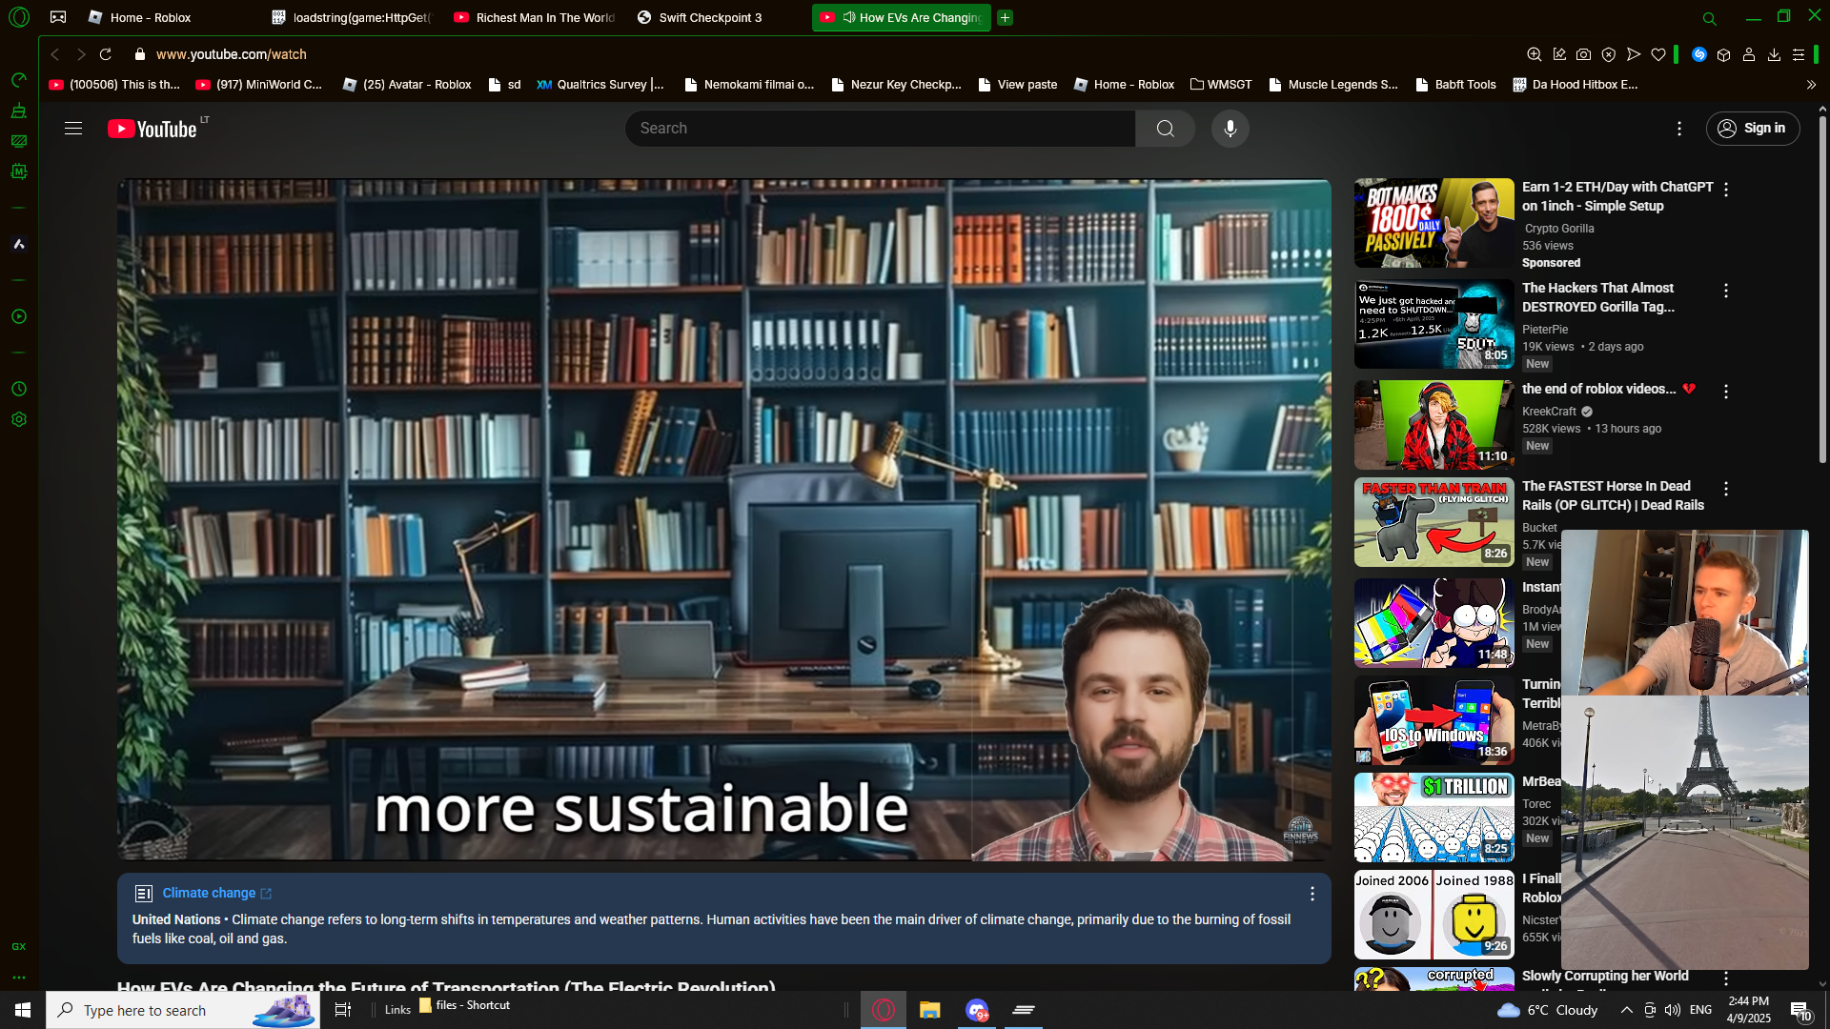Open FASTER THAN TRAIN horse thumbnail
This screenshot has height=1029, width=1830.
click(x=1433, y=522)
